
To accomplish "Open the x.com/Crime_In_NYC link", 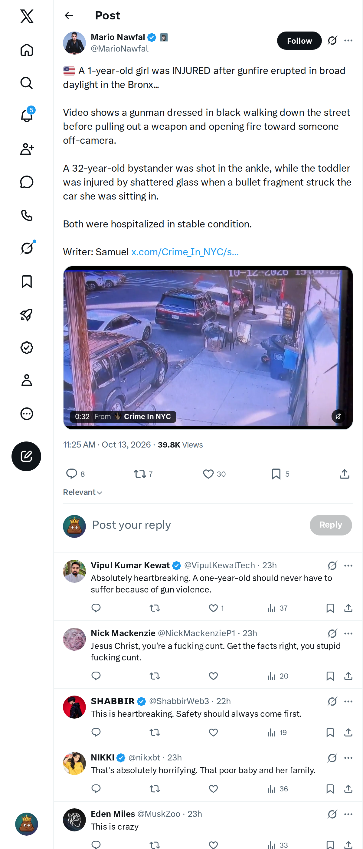I will 185,252.
